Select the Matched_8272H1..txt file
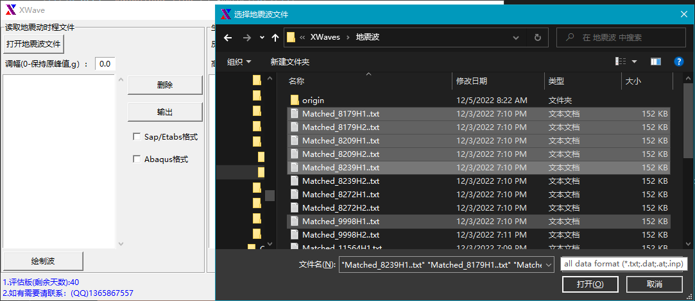The height and width of the screenshot is (301, 695). click(x=340, y=194)
